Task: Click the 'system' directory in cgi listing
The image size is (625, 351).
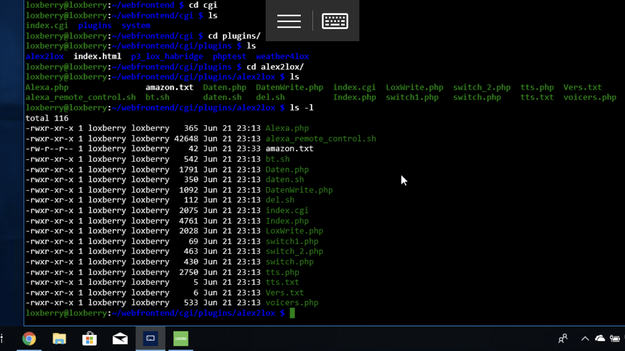Action: [136, 26]
